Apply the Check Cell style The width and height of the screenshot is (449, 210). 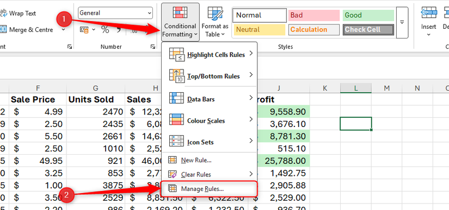(x=368, y=30)
